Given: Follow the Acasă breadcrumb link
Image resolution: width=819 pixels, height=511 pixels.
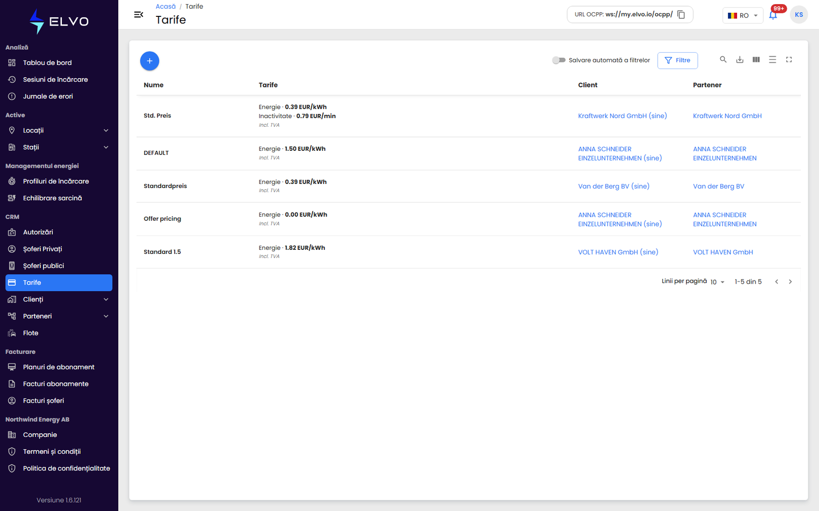Looking at the screenshot, I should tap(165, 7).
